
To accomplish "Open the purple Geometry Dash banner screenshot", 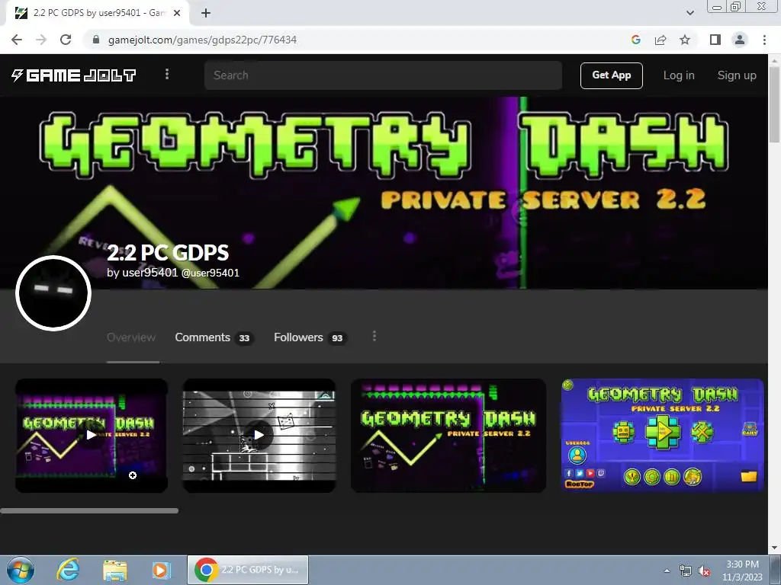I will (448, 435).
